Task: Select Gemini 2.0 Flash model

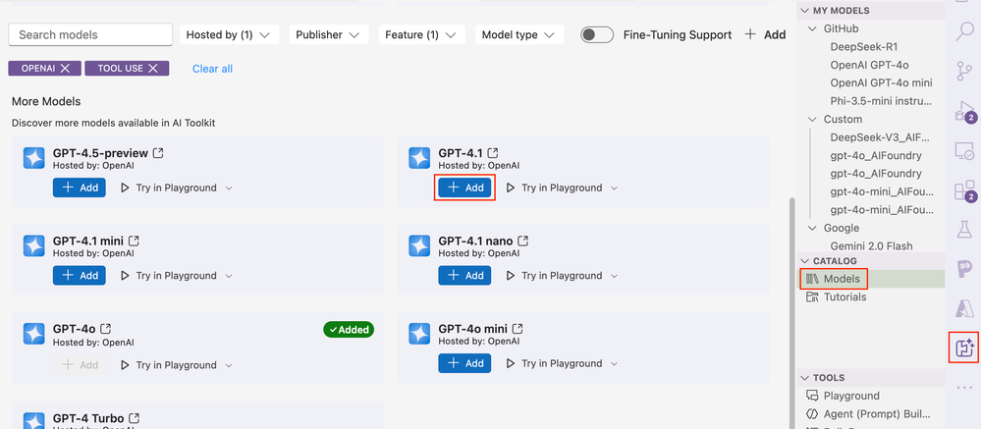Action: click(x=872, y=246)
